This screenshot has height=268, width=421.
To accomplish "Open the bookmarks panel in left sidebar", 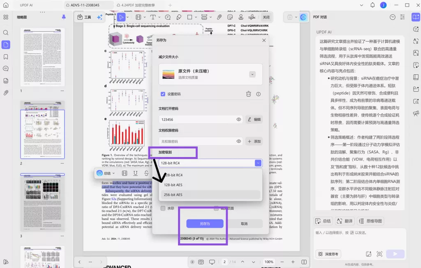I will pos(6,57).
